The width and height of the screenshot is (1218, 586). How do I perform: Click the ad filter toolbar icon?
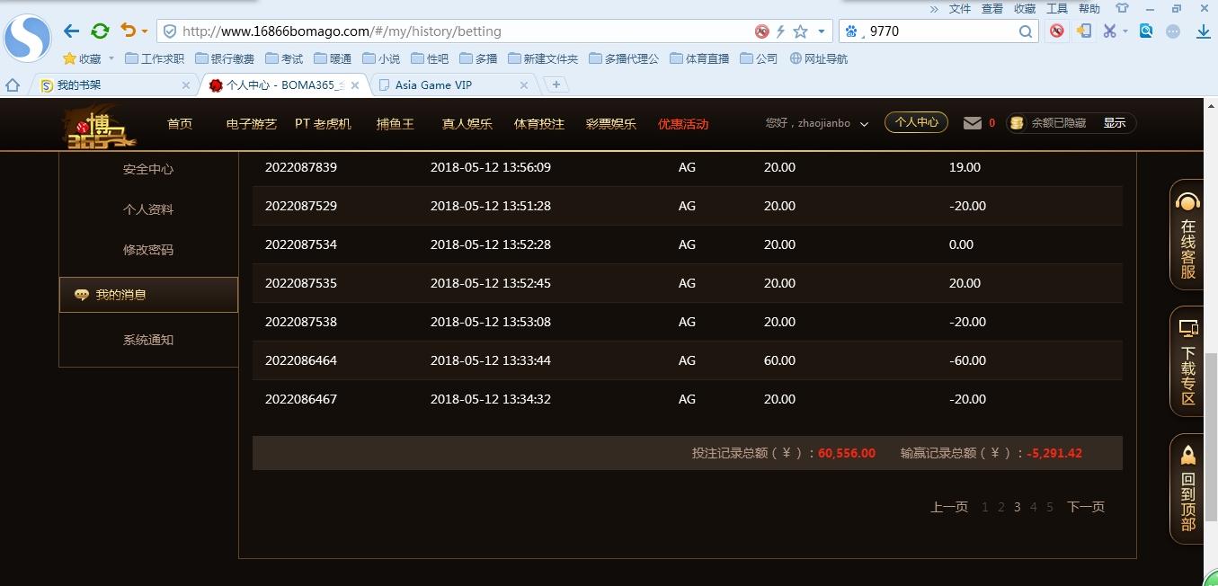click(1057, 31)
